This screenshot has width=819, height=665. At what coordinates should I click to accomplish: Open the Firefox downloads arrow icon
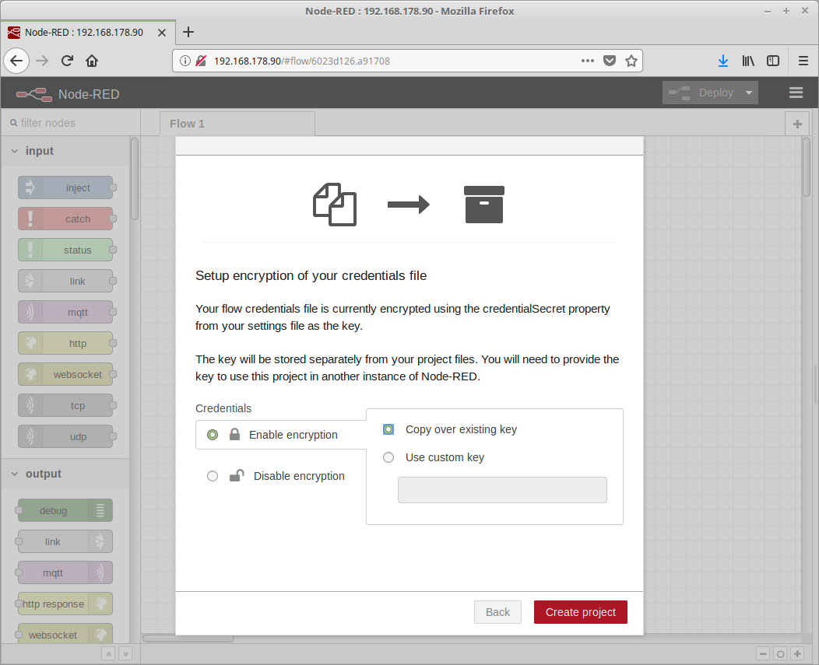[x=722, y=61]
